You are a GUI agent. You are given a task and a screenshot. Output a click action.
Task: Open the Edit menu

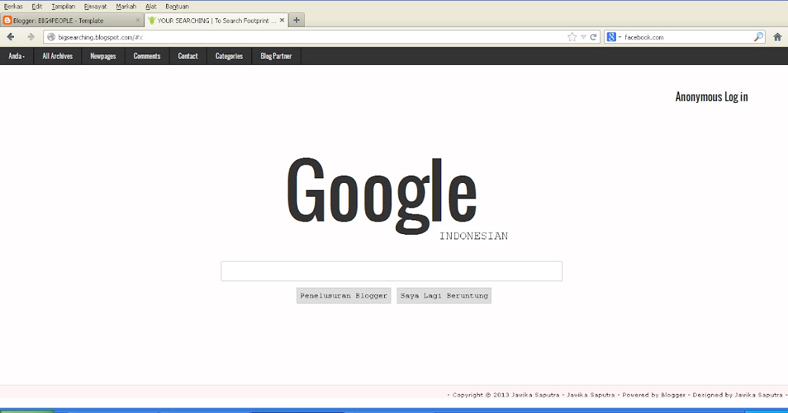coord(37,6)
